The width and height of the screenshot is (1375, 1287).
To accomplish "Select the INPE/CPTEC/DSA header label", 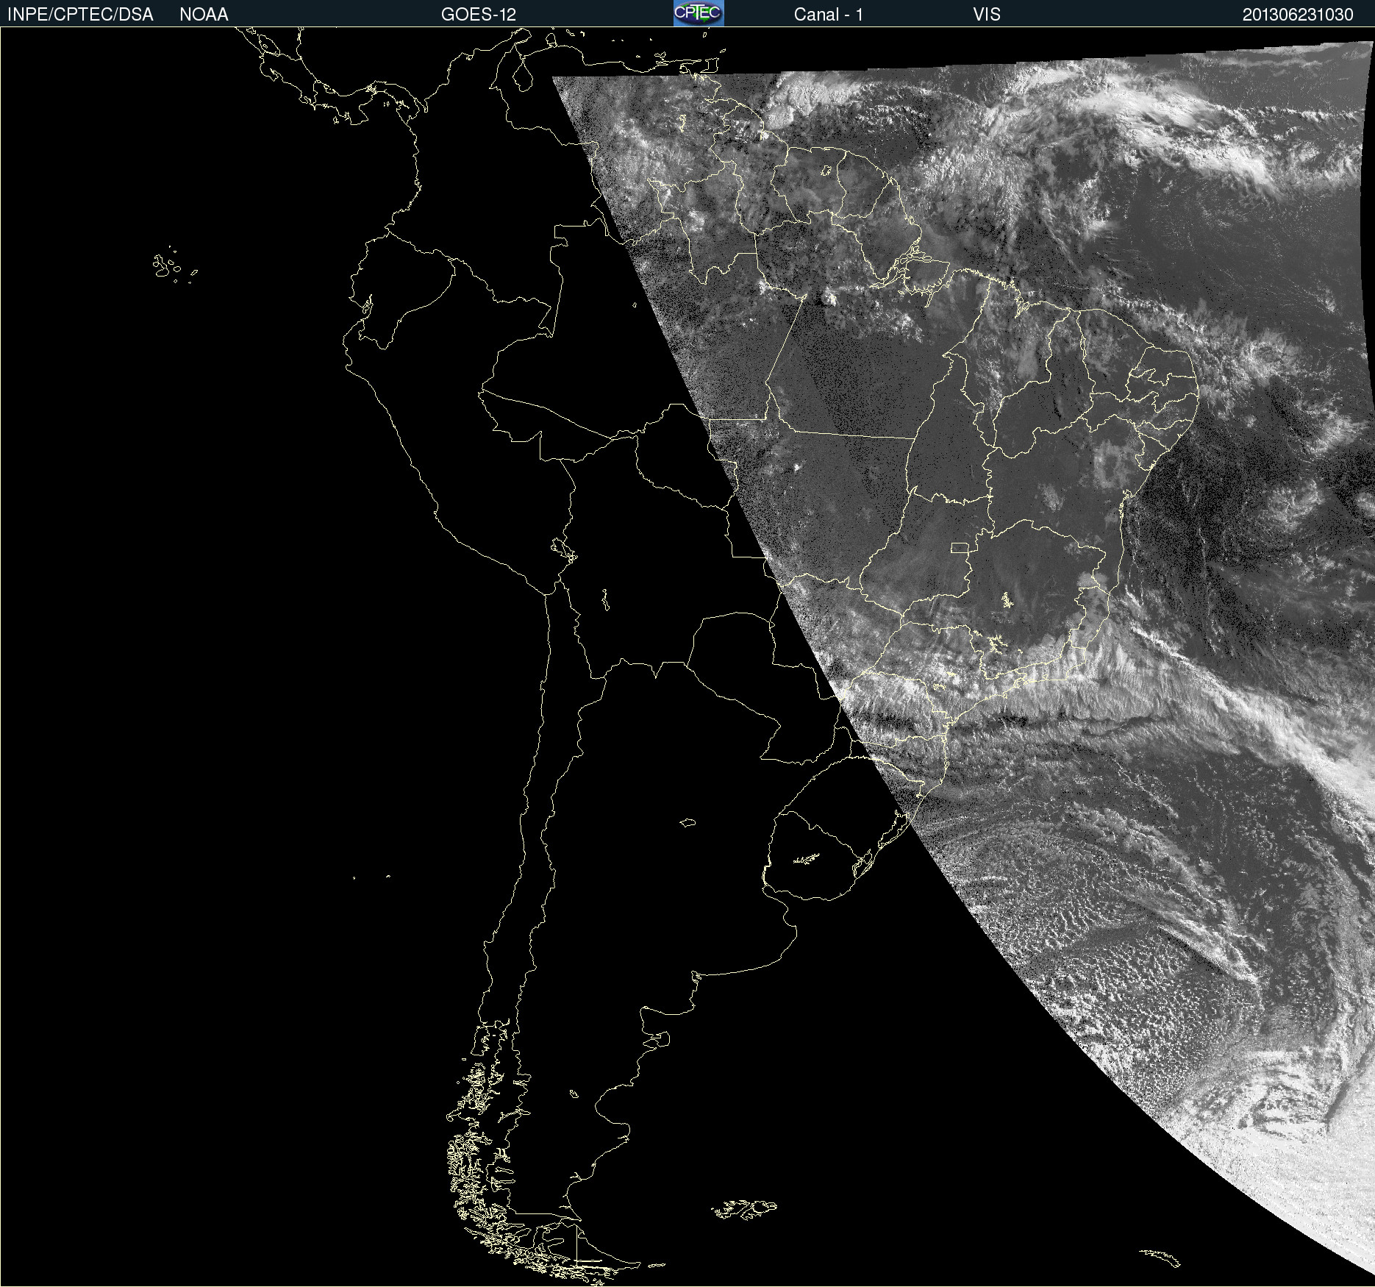I will tap(80, 15).
